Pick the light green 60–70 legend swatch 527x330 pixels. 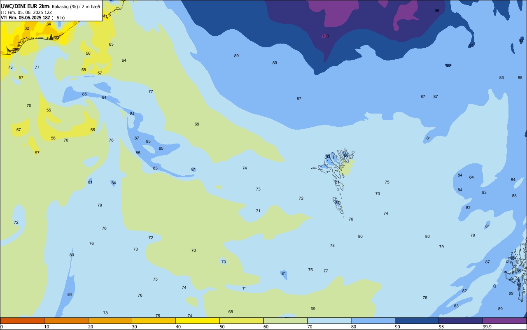(285, 321)
